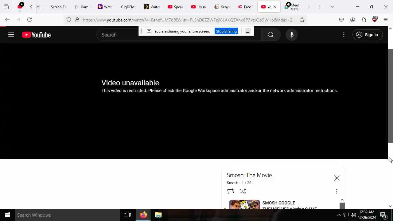
Task: Switch to Speak YouTube tab
Action: tap(175, 7)
